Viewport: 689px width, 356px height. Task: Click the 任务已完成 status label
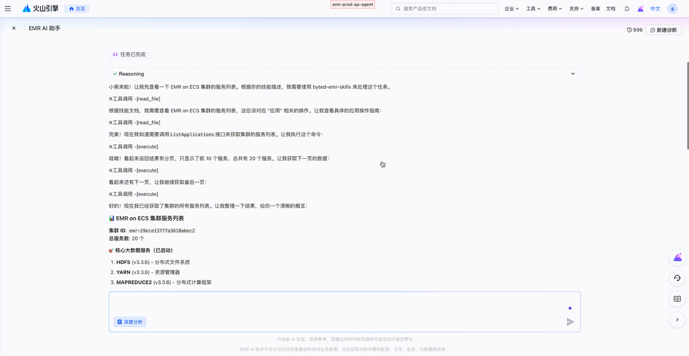point(129,55)
